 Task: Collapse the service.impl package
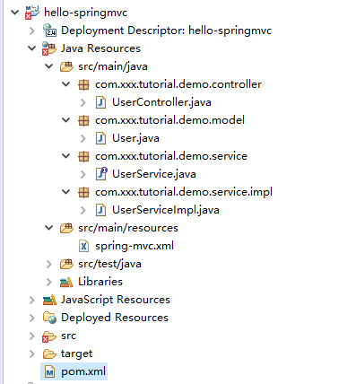(66, 192)
